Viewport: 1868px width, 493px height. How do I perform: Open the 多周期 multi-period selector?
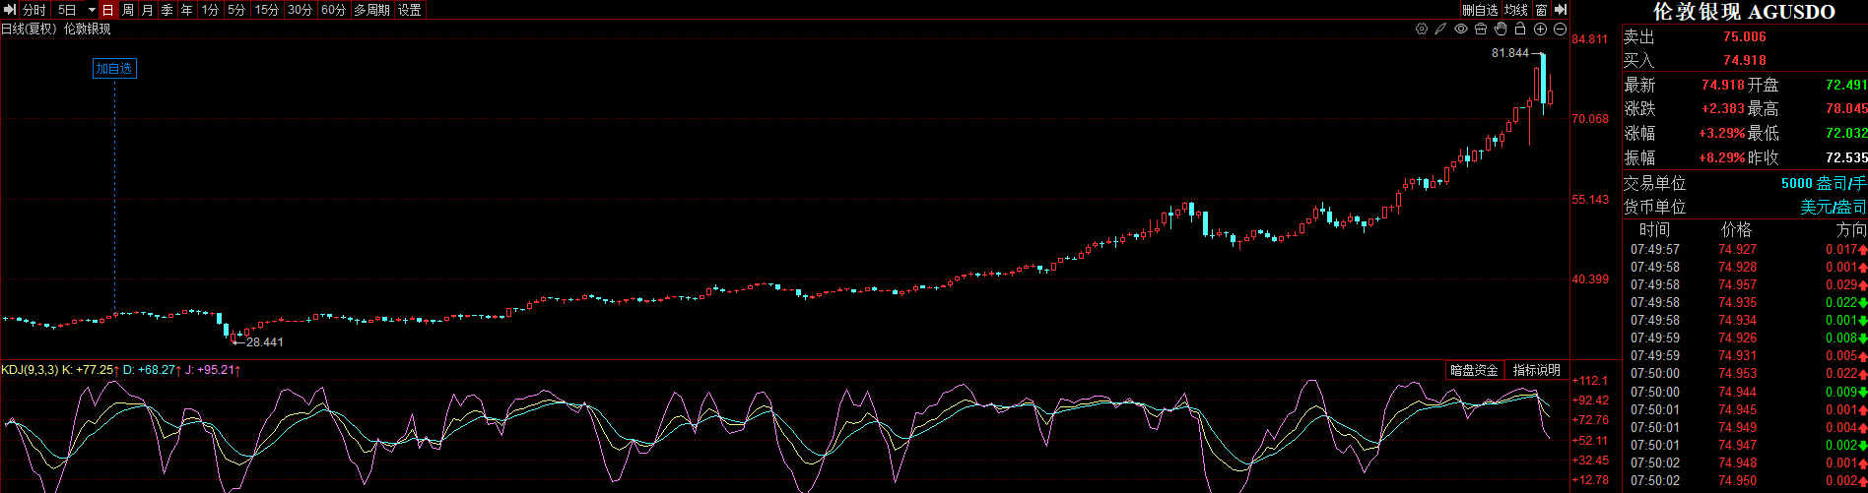click(x=371, y=10)
